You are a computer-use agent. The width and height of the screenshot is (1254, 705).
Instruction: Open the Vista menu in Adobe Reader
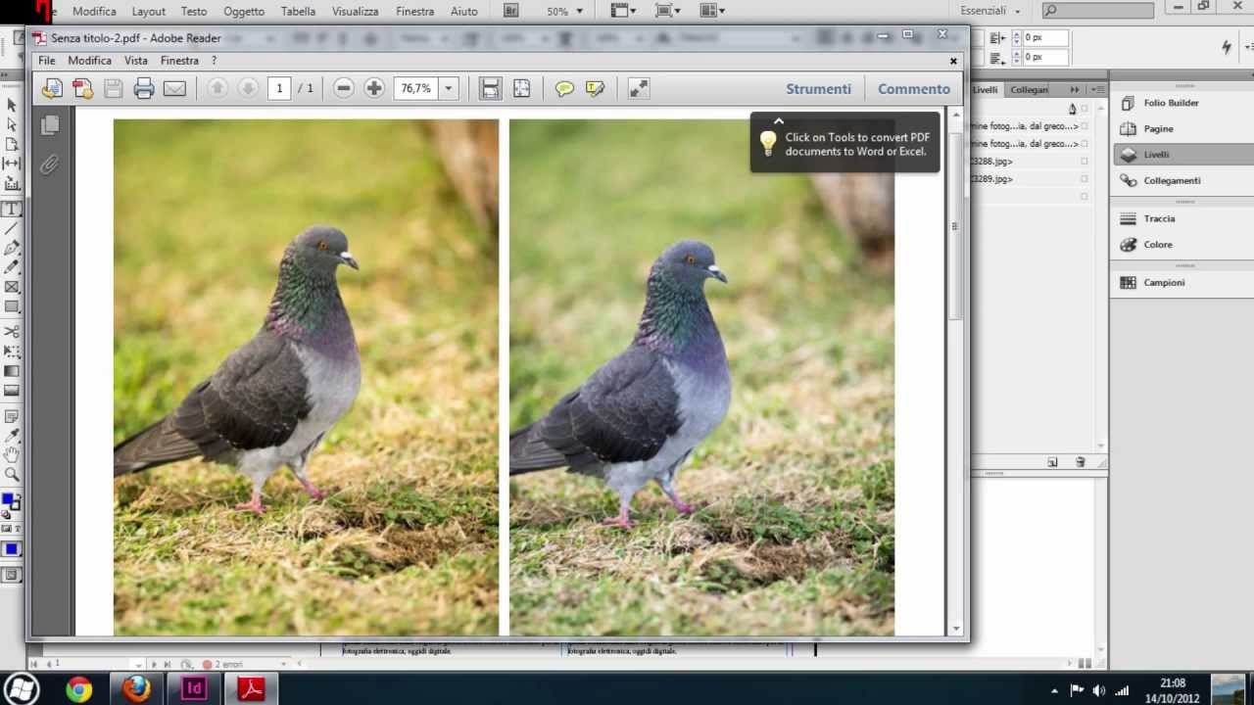(136, 61)
